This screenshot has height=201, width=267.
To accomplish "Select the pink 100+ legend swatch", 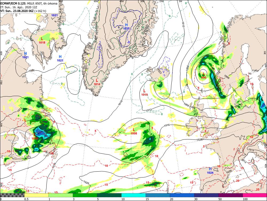I will (x=255, y=195).
